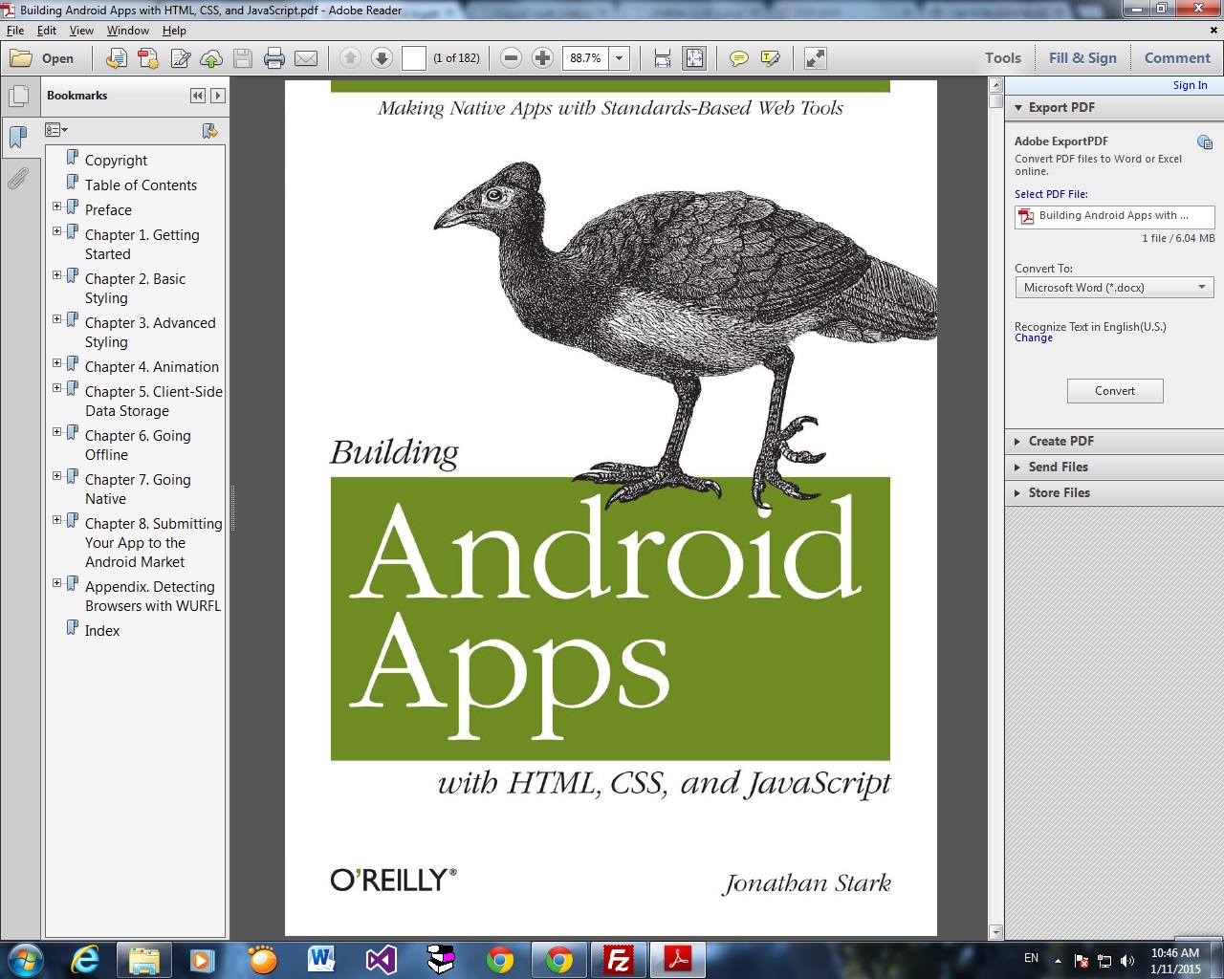Open the Window menu

[x=128, y=31]
